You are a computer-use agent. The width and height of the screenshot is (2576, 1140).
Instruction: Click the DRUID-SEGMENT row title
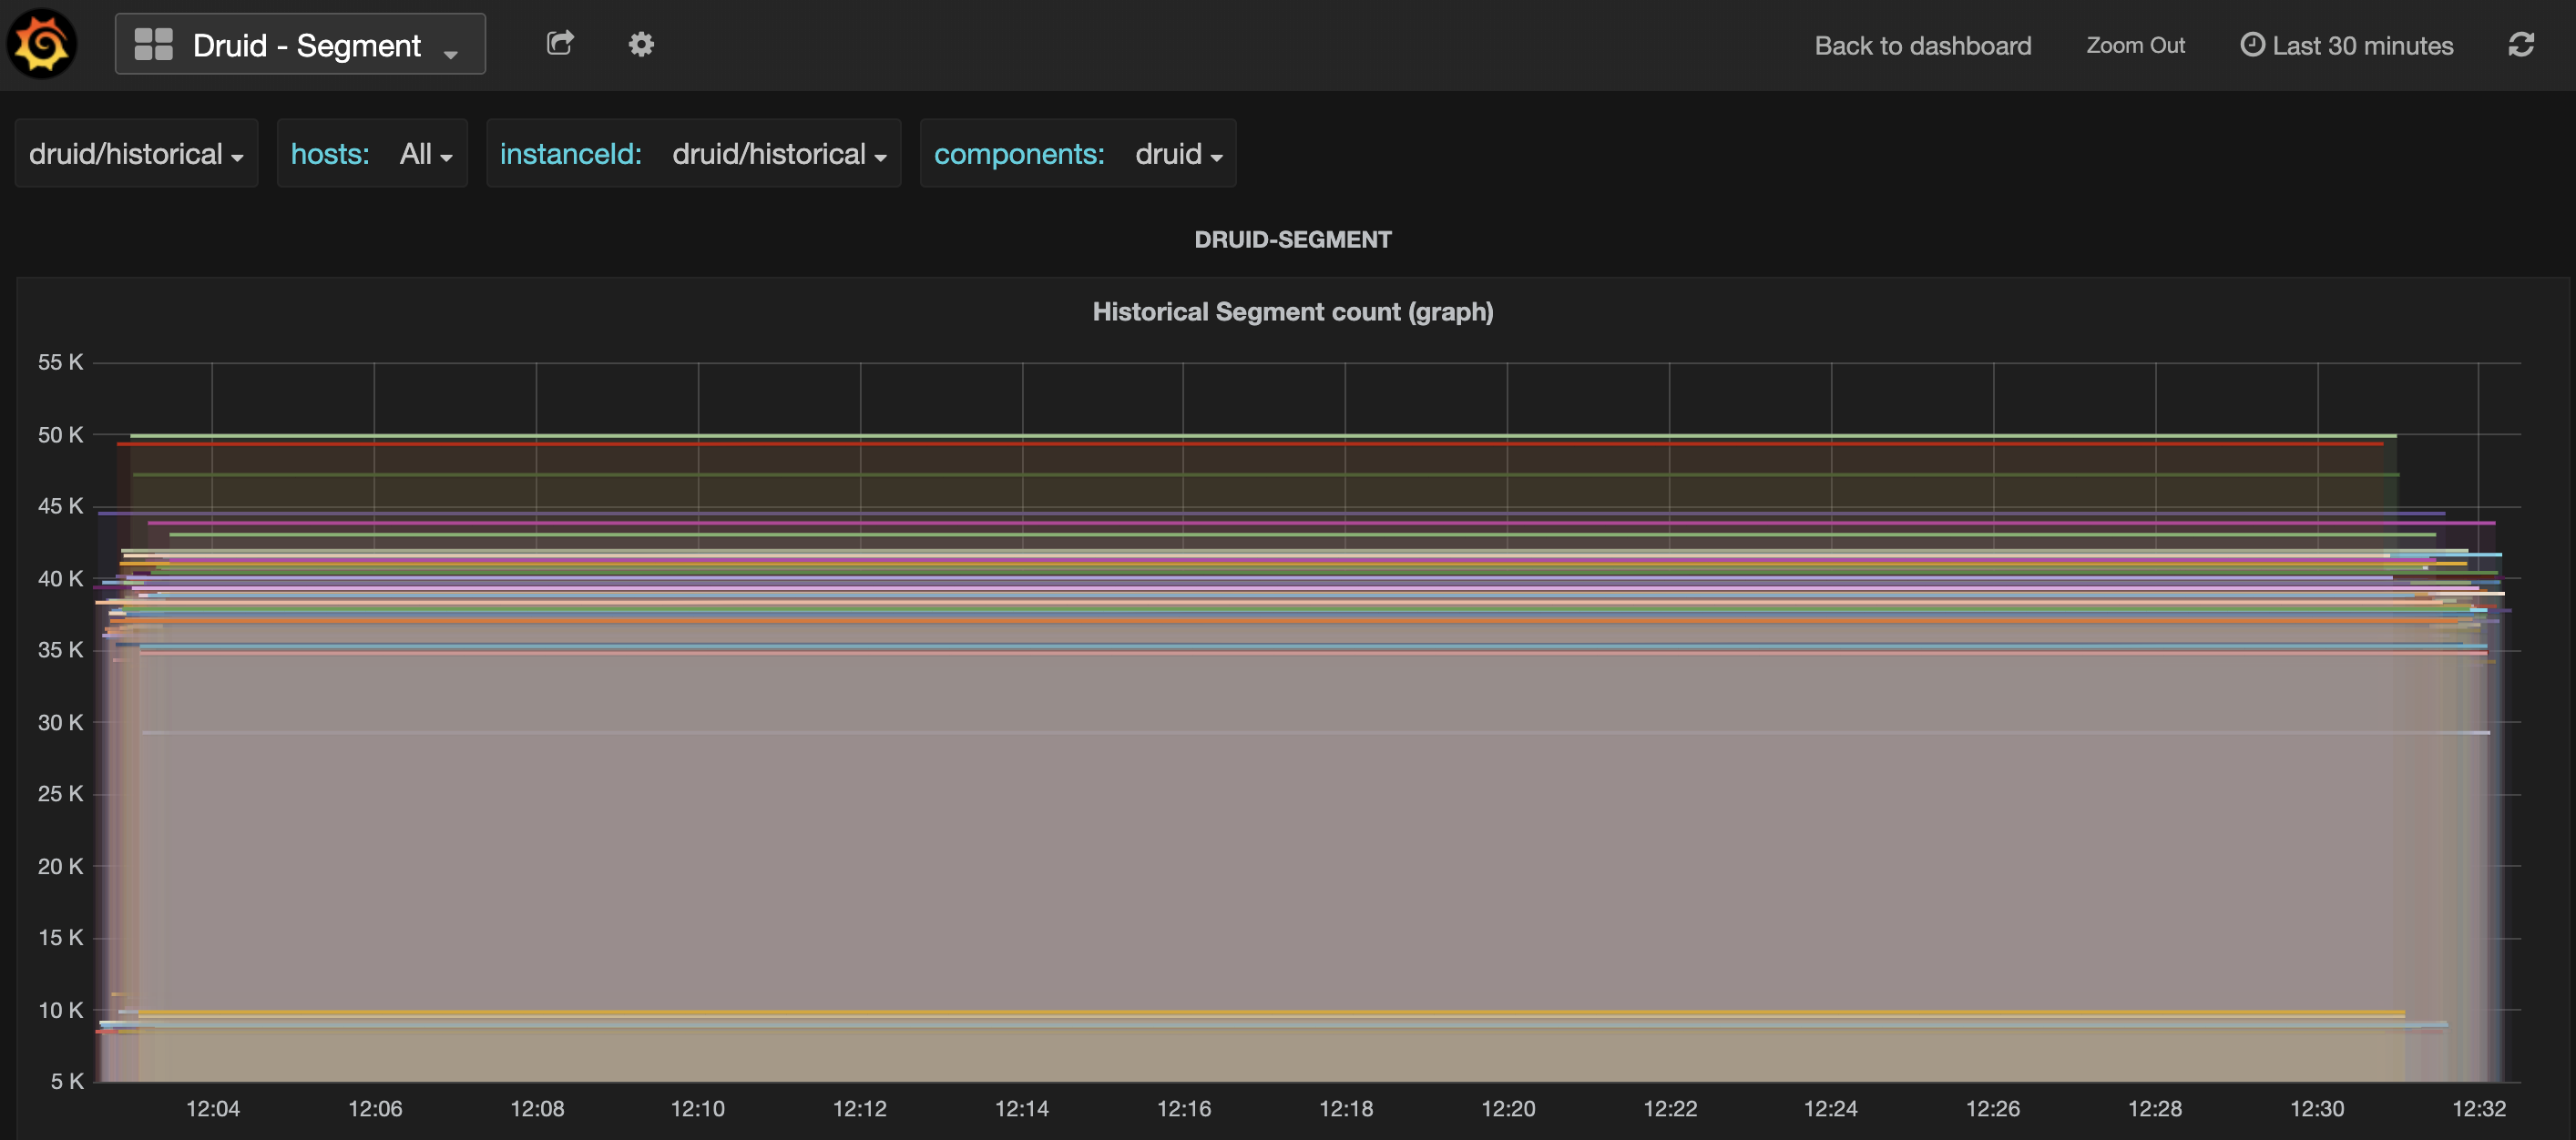coord(1292,240)
